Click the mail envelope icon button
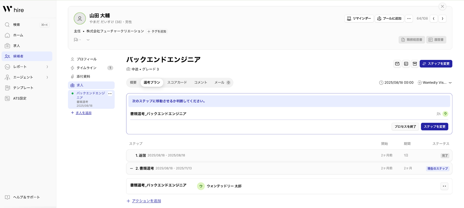 [x=397, y=64]
